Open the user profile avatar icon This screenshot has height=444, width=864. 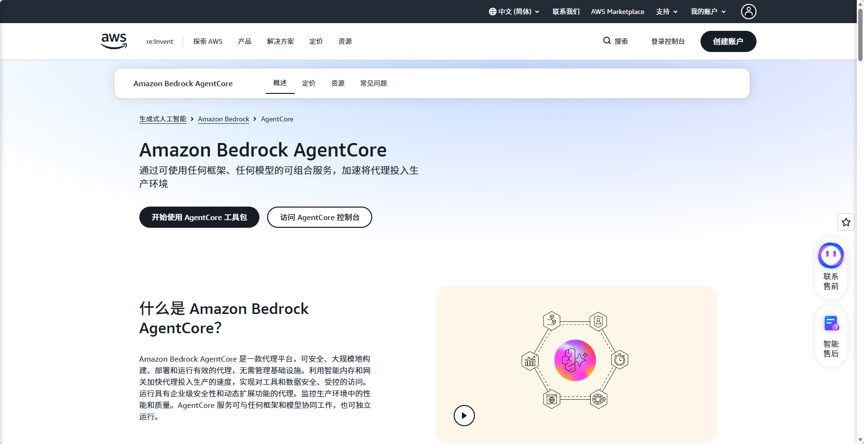click(x=748, y=12)
